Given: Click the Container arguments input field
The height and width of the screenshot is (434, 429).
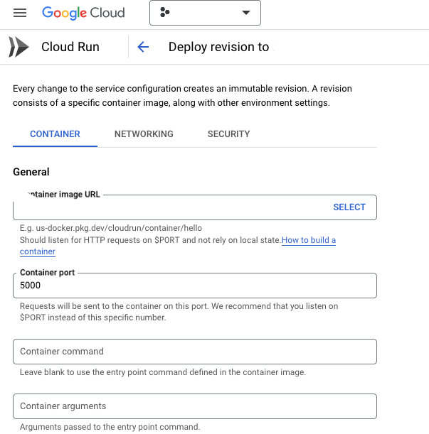Looking at the screenshot, I should coord(195,406).
